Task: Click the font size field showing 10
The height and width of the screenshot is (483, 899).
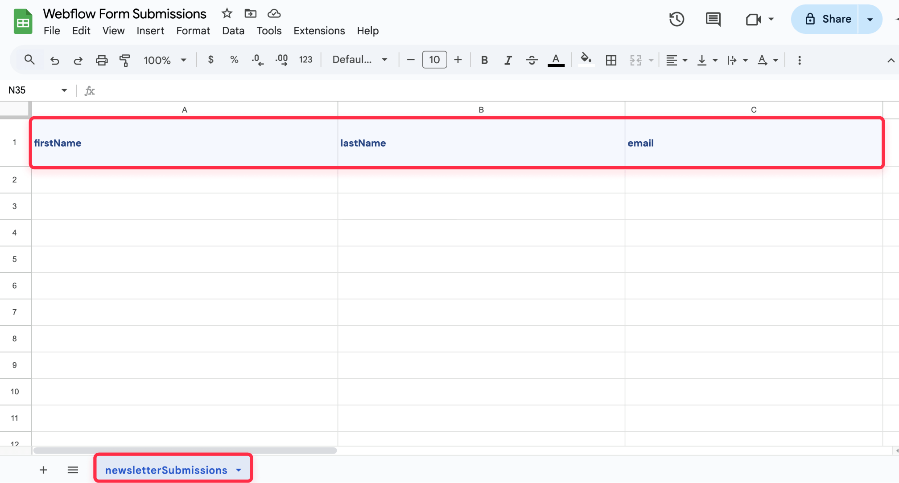Action: (x=434, y=60)
